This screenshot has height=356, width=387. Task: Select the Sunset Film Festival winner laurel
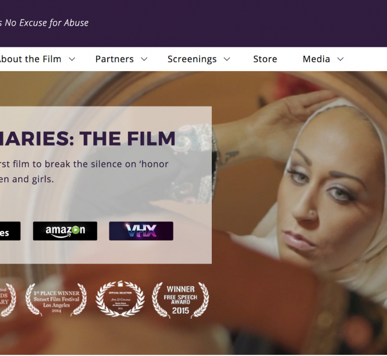pyautogui.click(x=57, y=300)
